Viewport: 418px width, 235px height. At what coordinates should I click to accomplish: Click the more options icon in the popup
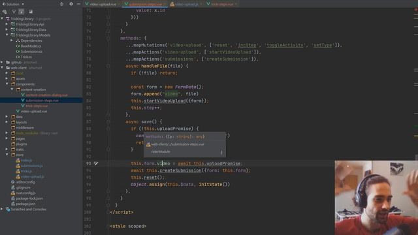(x=221, y=152)
